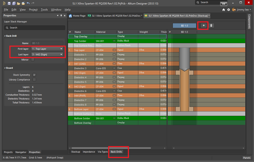Screen dimensions: 254x162
Task: Toggle the Mirror checkbox
Action: [x=33, y=60]
